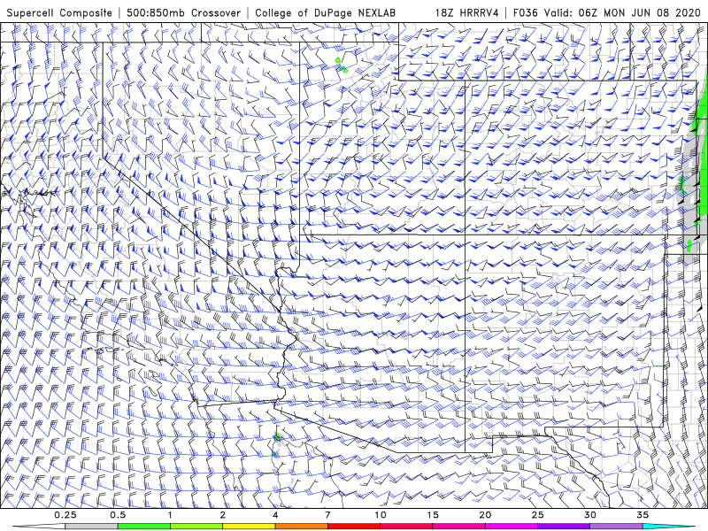708x531 pixels.
Task: Click the scale label 7
Action: [327, 515]
